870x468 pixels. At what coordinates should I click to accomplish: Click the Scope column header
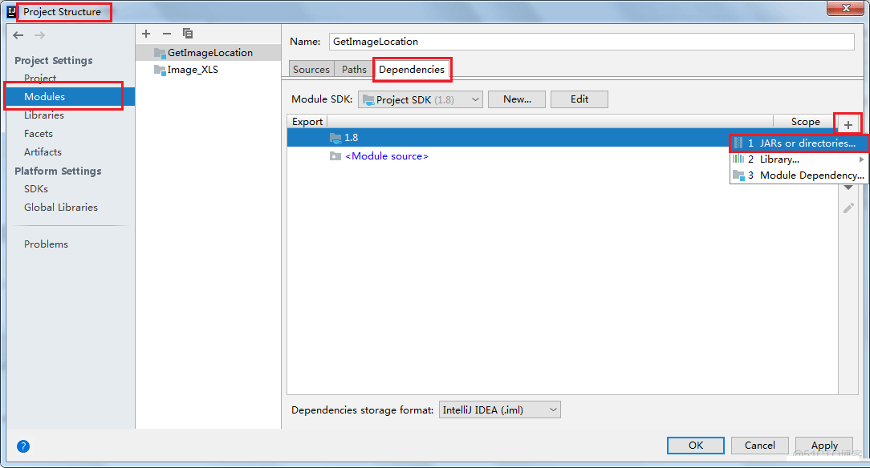pyautogui.click(x=805, y=121)
